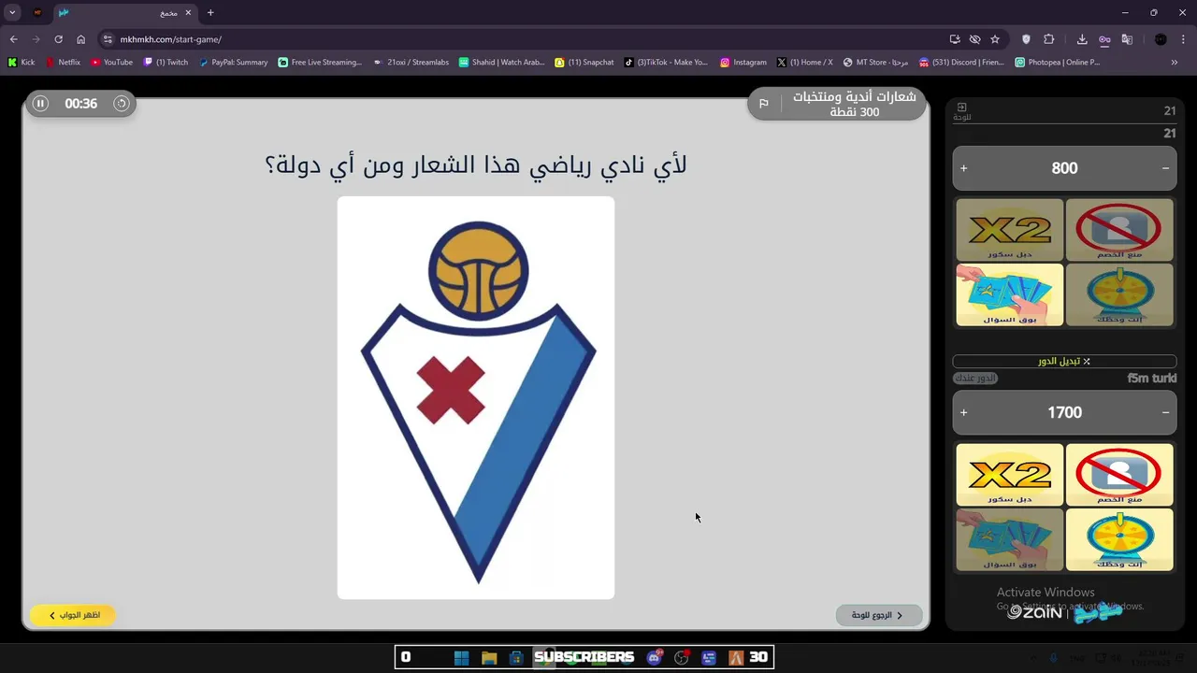
Task: Open the Shahid bookmark
Action: coord(503,63)
